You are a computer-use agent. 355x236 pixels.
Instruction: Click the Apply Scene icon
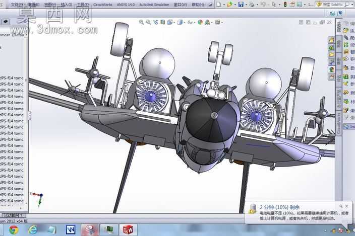(207, 22)
